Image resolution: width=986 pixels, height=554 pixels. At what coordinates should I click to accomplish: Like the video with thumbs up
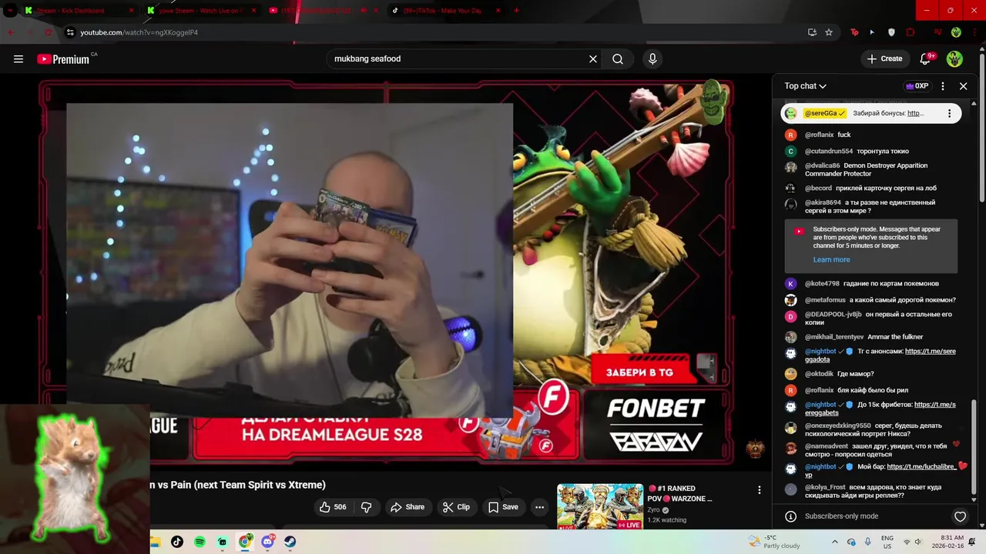333,507
